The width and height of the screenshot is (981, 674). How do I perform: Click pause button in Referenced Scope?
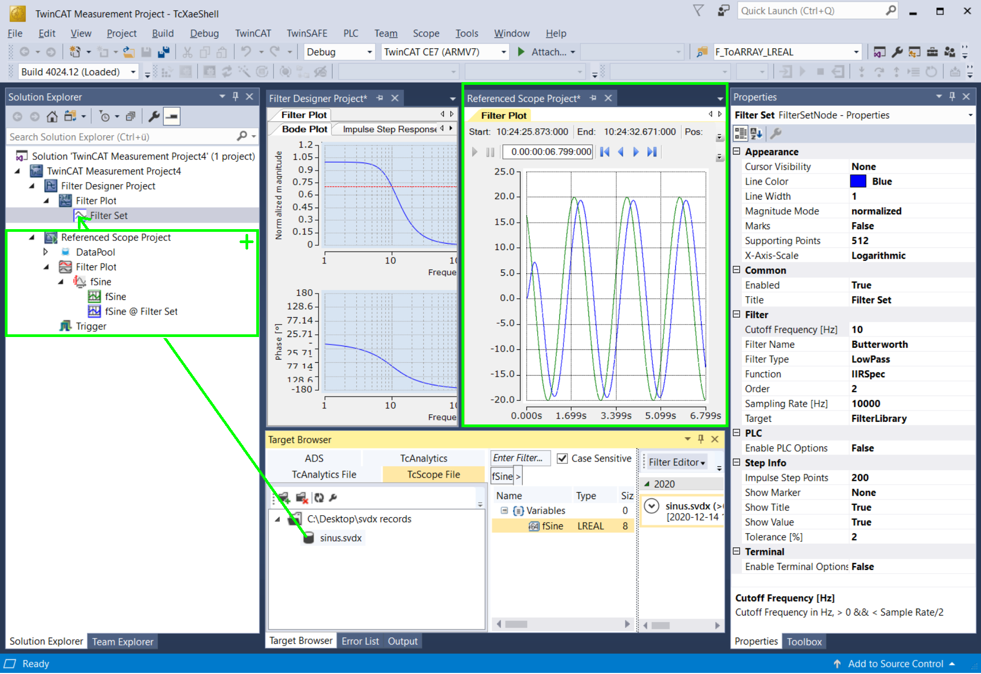490,152
